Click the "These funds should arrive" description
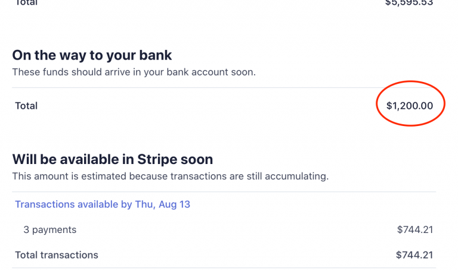This screenshot has height=271, width=458. point(134,73)
